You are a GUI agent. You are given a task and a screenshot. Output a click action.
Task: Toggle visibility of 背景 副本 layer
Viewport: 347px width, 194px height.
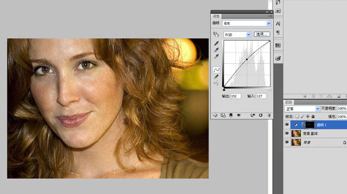point(287,133)
